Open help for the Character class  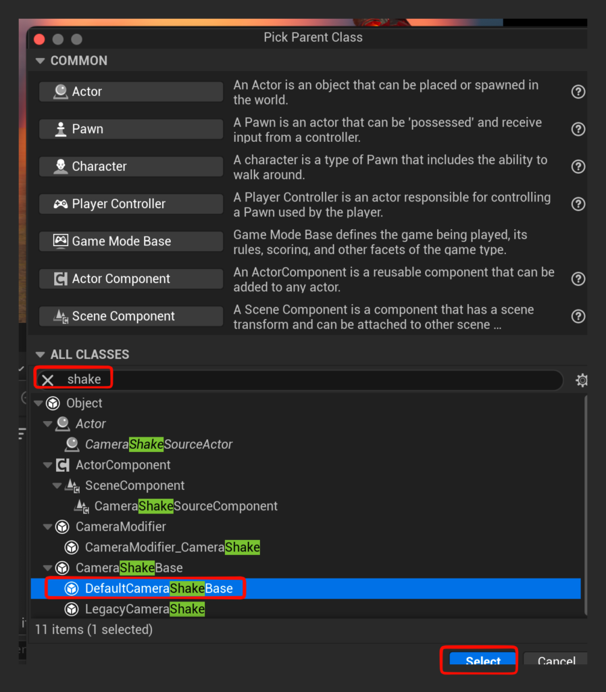[x=578, y=166]
